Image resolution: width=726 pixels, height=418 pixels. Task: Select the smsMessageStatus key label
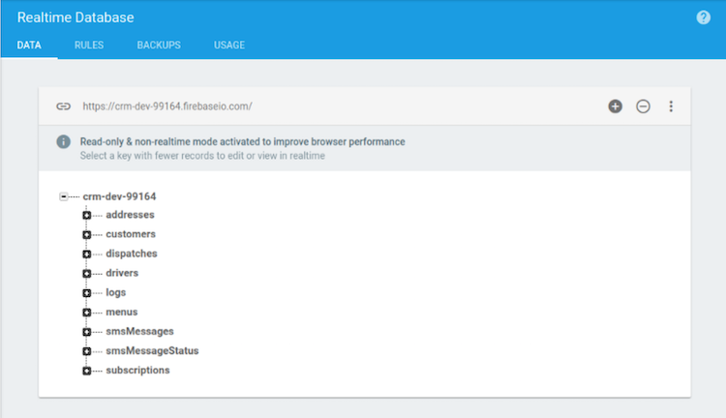[152, 351]
